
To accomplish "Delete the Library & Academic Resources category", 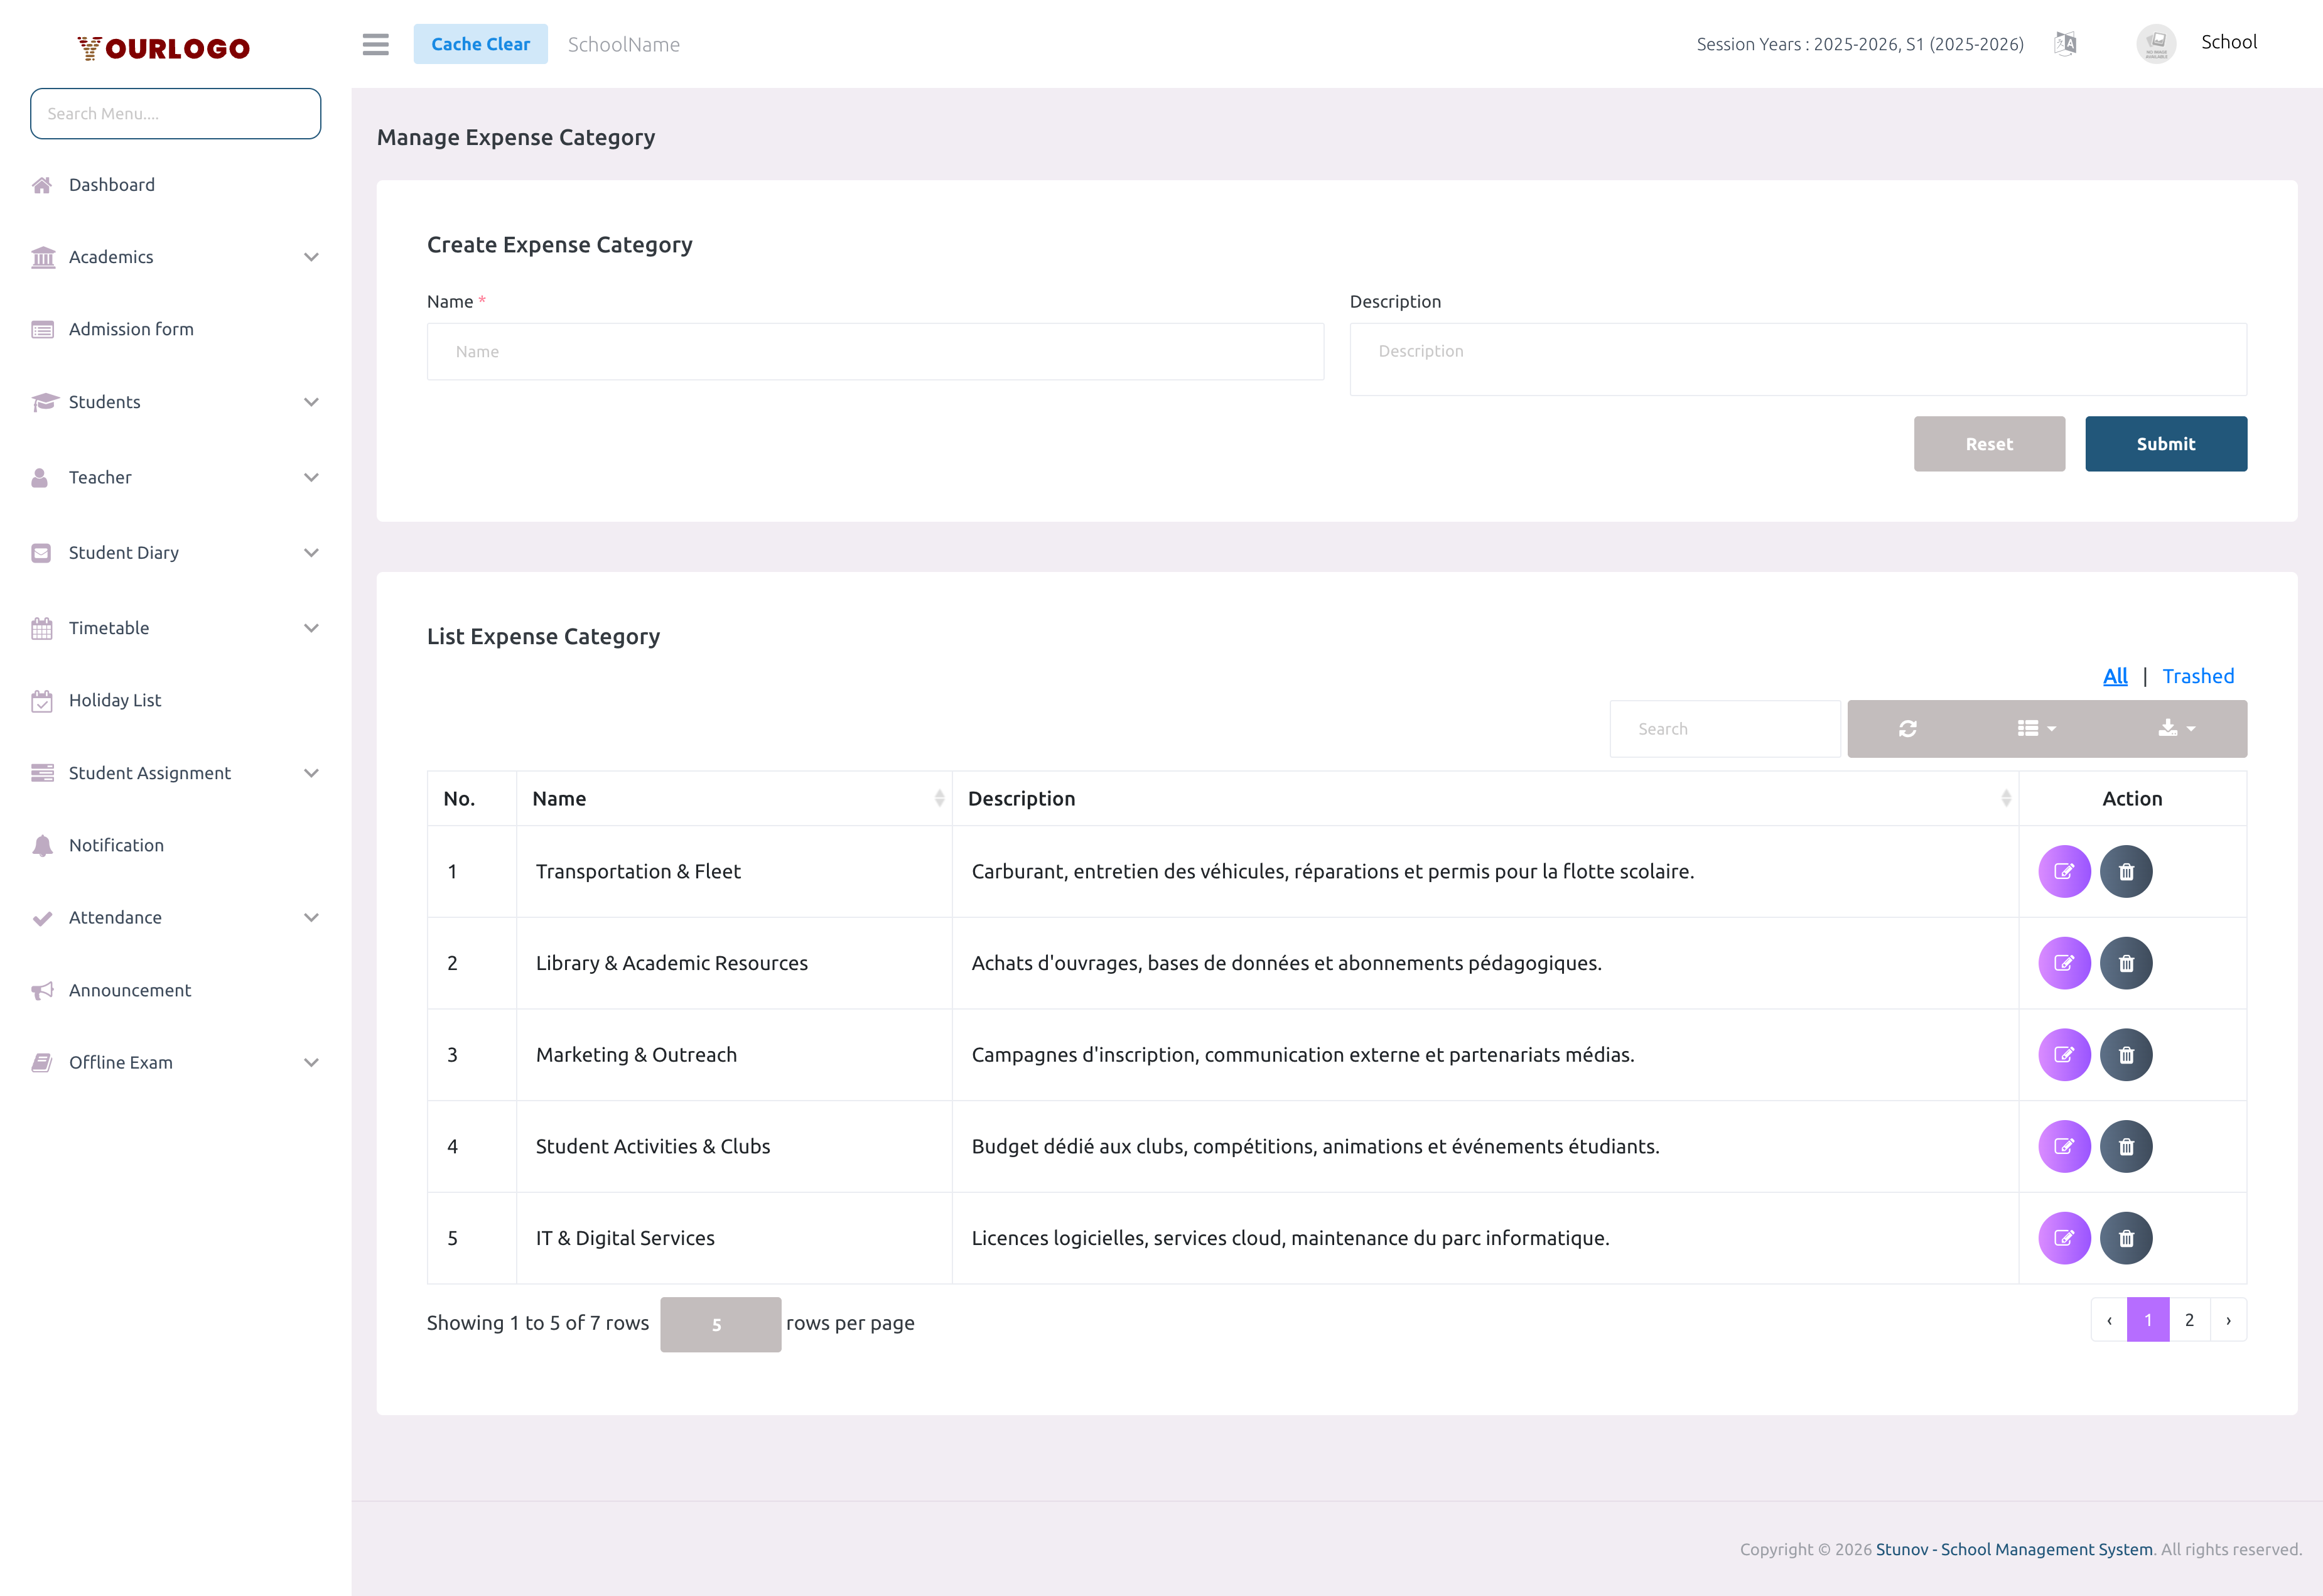I will [x=2127, y=963].
